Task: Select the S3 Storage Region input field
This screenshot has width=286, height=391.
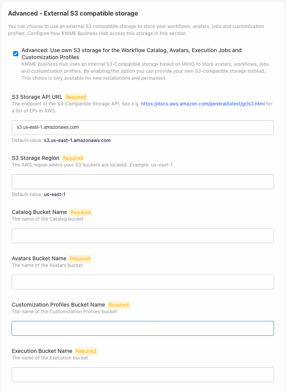Action: point(143,181)
